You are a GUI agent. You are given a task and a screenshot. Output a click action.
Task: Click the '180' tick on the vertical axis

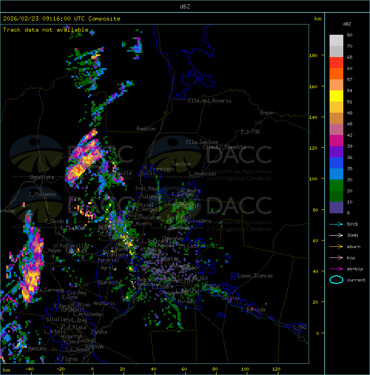click(x=313, y=56)
